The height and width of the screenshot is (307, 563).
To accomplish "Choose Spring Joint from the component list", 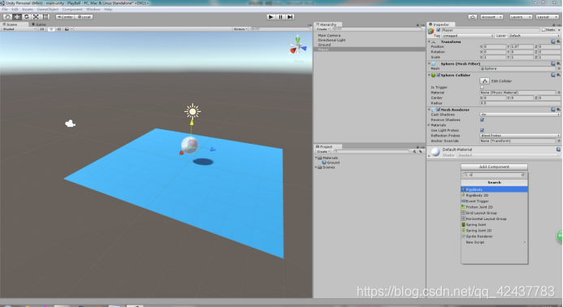I will click(x=494, y=224).
